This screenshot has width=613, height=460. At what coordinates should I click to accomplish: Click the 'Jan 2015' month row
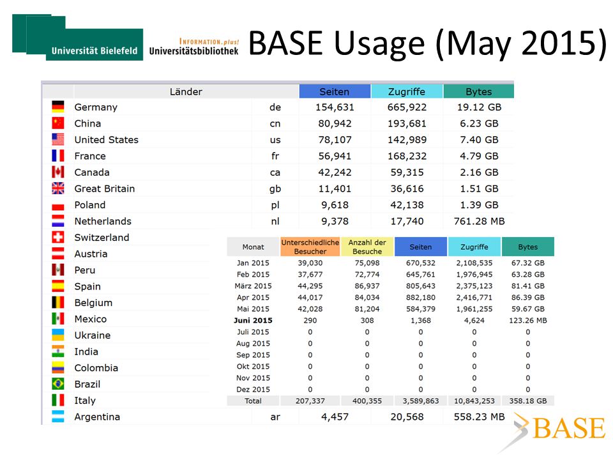(x=253, y=263)
